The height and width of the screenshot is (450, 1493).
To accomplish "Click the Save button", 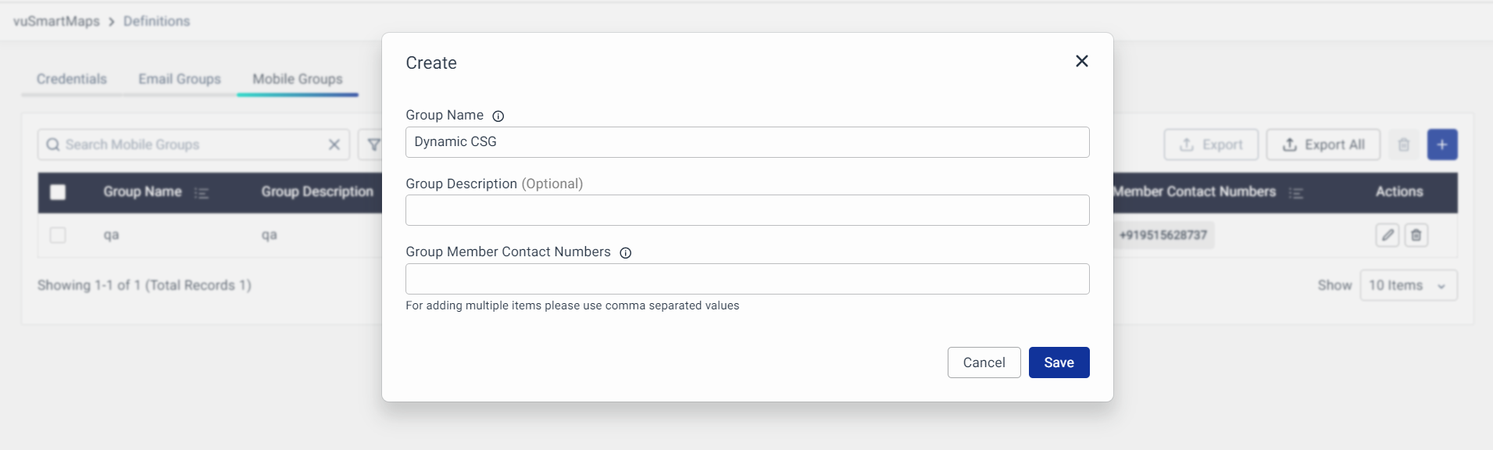I will (x=1059, y=362).
